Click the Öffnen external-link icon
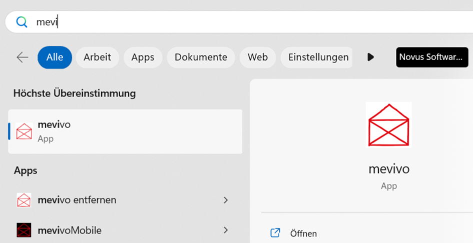 coord(275,233)
